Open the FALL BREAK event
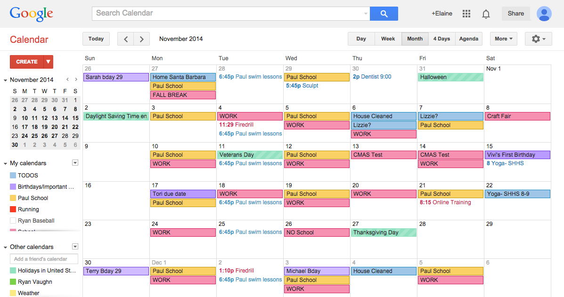The height and width of the screenshot is (297, 564). click(x=183, y=95)
